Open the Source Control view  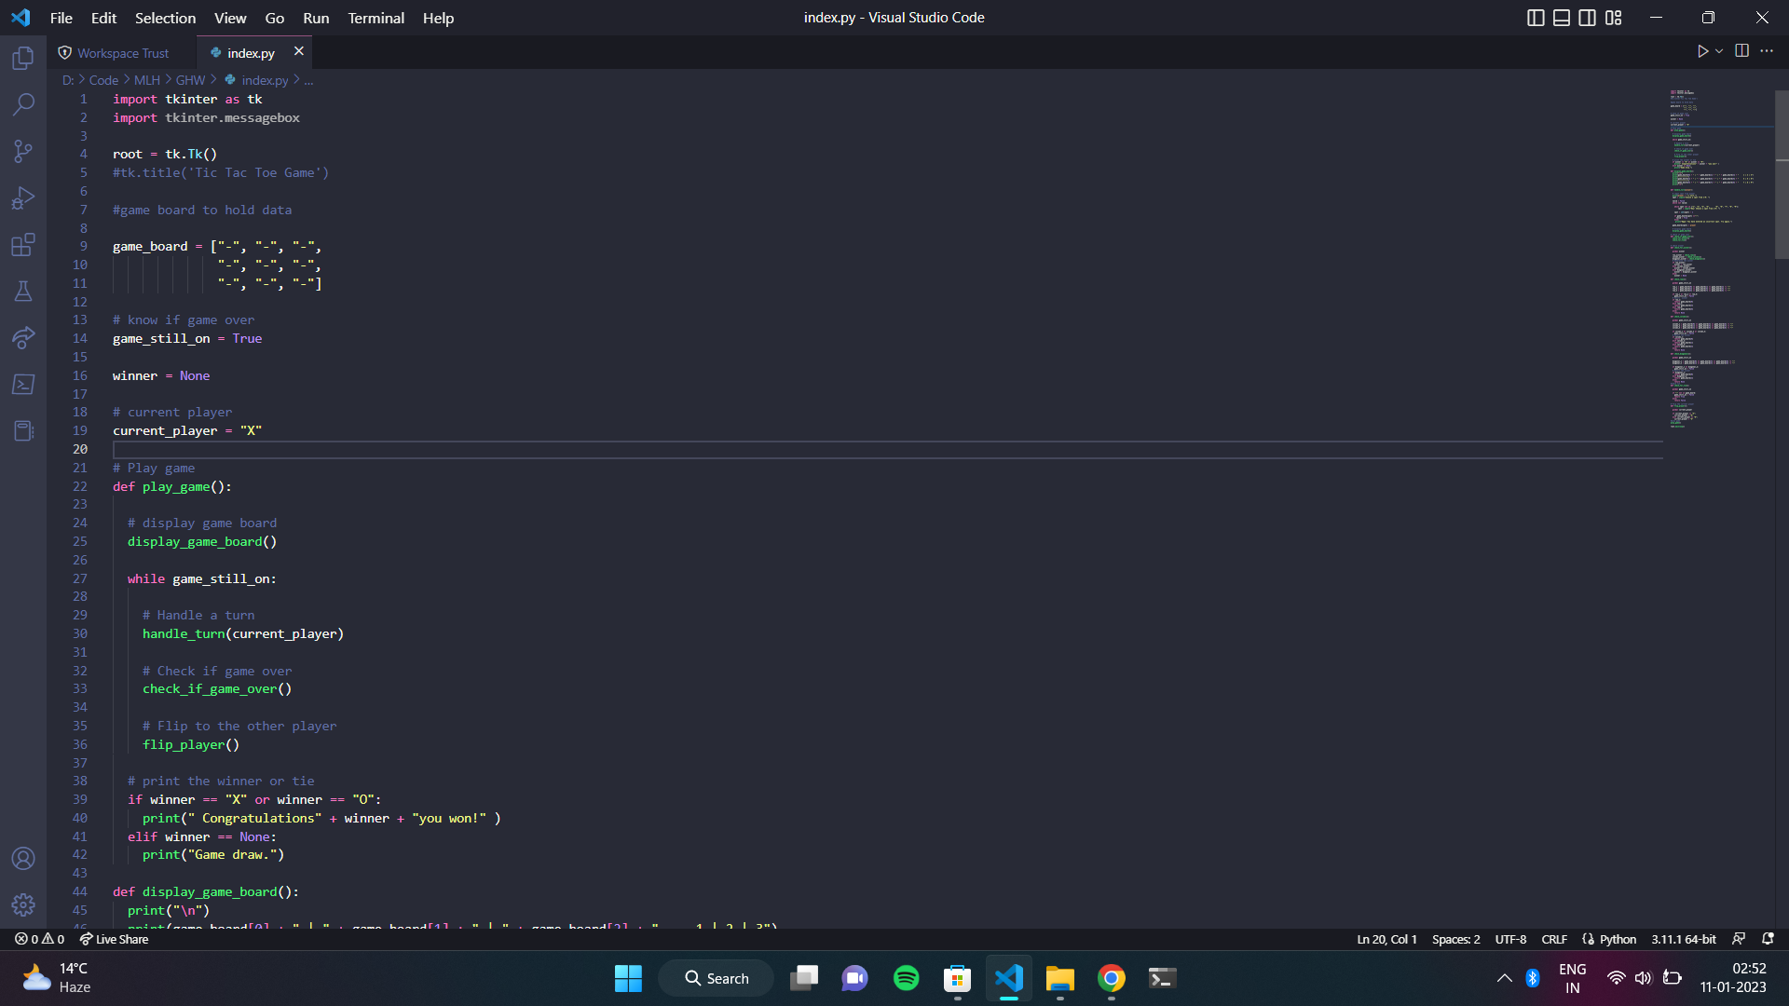pyautogui.click(x=23, y=151)
